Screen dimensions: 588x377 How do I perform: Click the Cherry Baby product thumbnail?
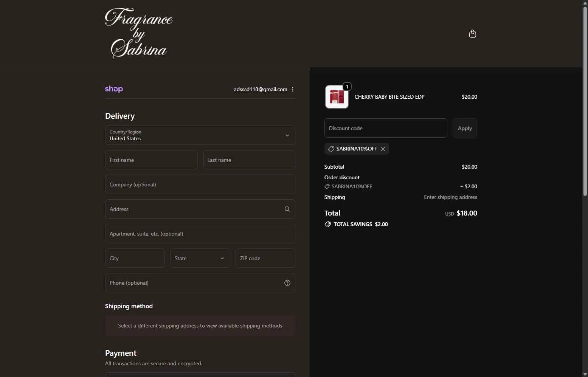pyautogui.click(x=337, y=97)
